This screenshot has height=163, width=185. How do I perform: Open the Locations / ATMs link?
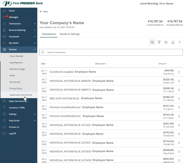click(17, 108)
